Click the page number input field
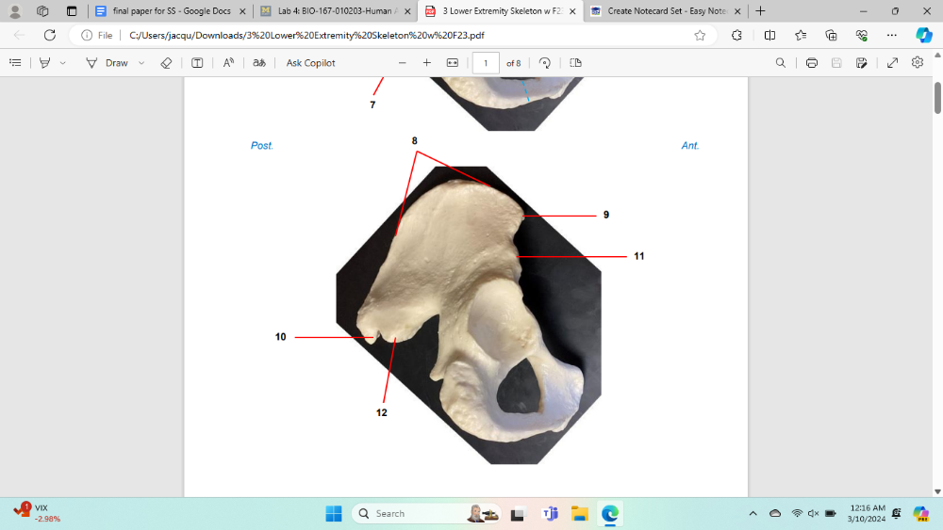Image resolution: width=943 pixels, height=530 pixels. pyautogui.click(x=486, y=63)
